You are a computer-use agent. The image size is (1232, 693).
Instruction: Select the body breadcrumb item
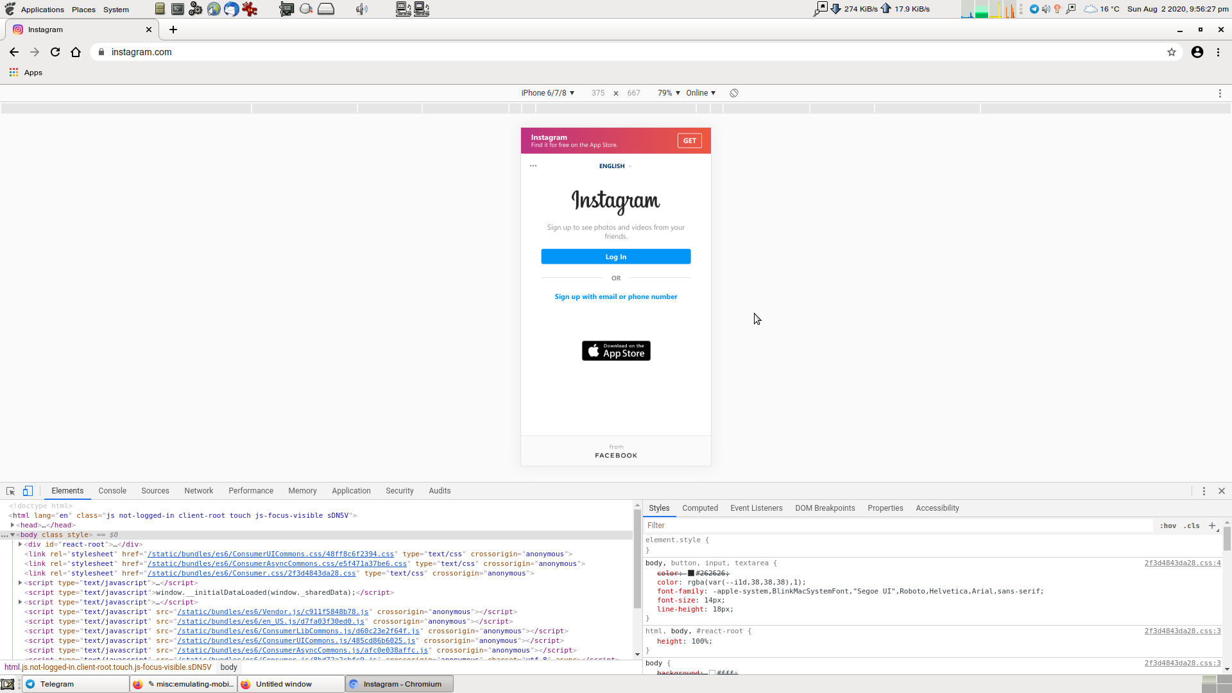[228, 667]
